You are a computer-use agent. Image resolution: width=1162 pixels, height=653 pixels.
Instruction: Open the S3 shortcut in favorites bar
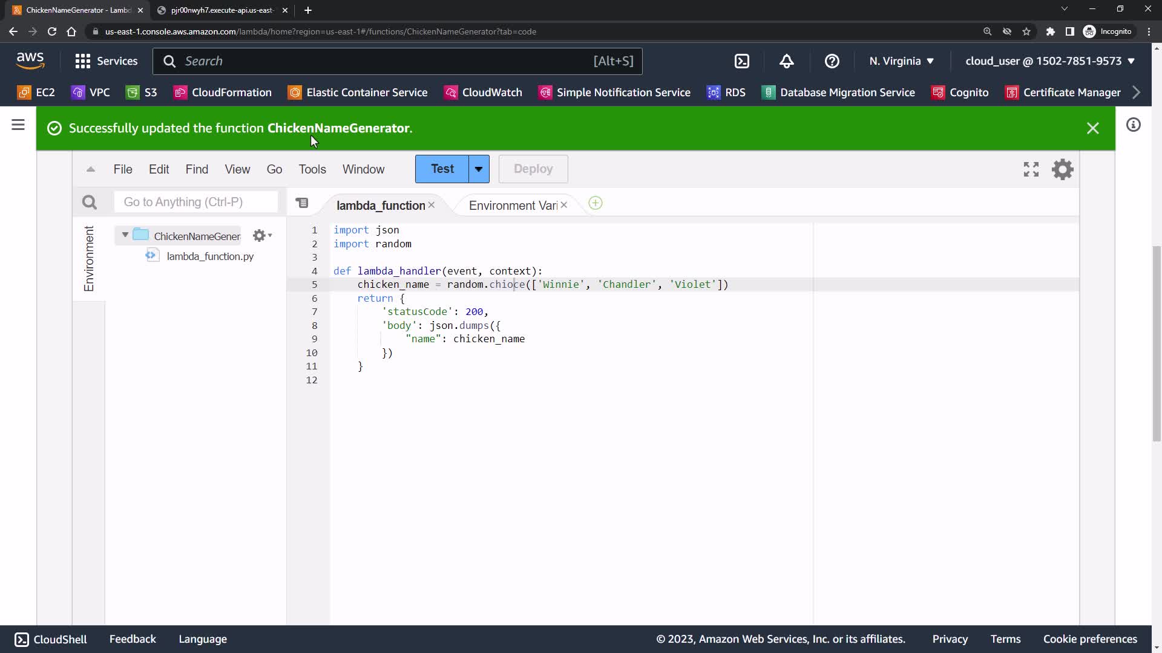coord(142,93)
